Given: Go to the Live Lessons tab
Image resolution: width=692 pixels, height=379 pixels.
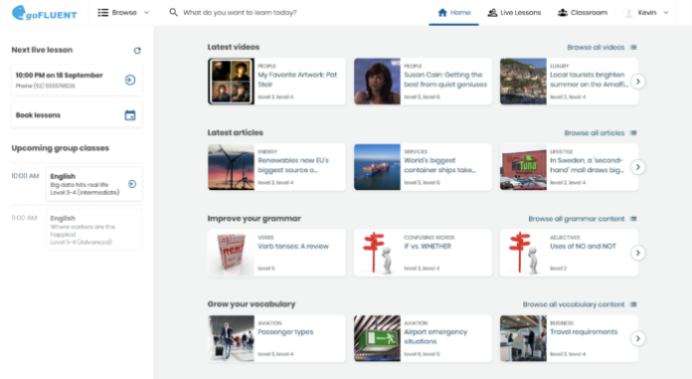Looking at the screenshot, I should click(514, 12).
